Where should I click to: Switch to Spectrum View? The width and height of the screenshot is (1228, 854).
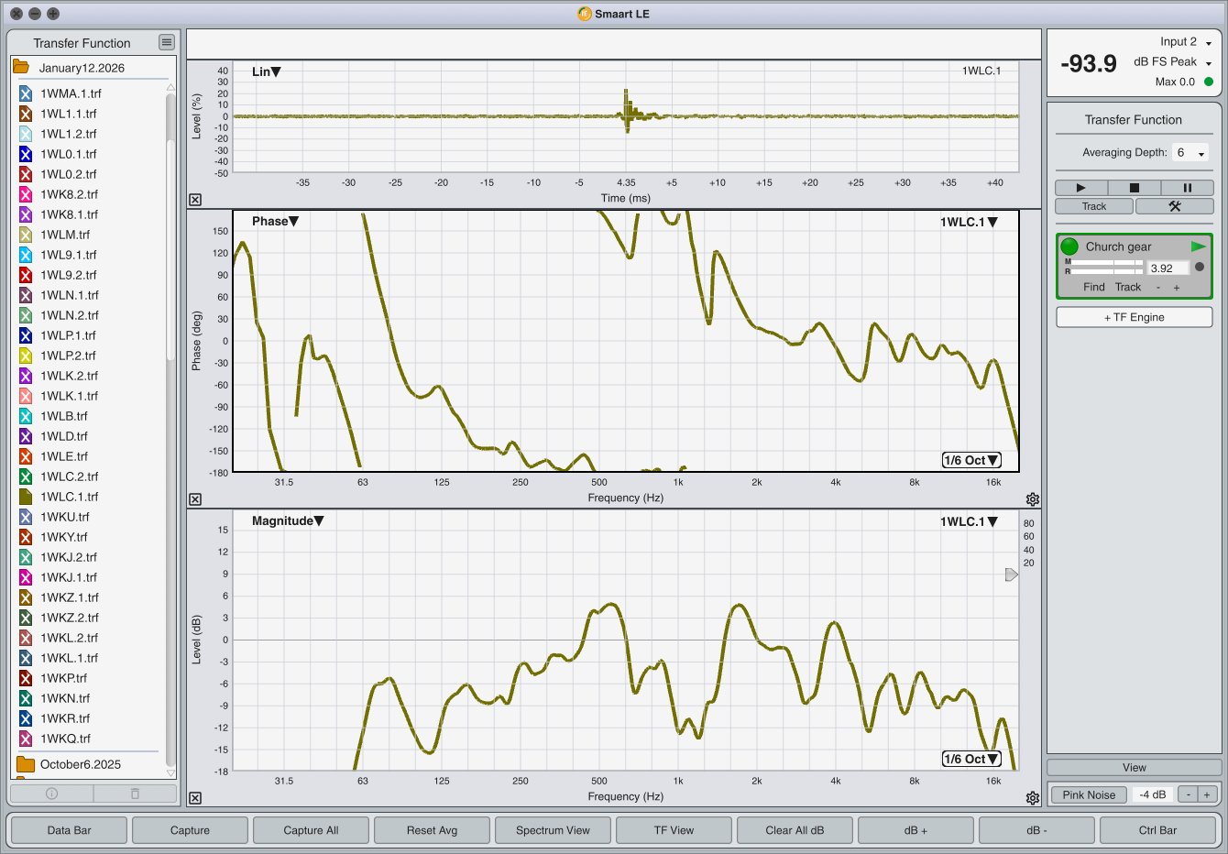tap(553, 830)
